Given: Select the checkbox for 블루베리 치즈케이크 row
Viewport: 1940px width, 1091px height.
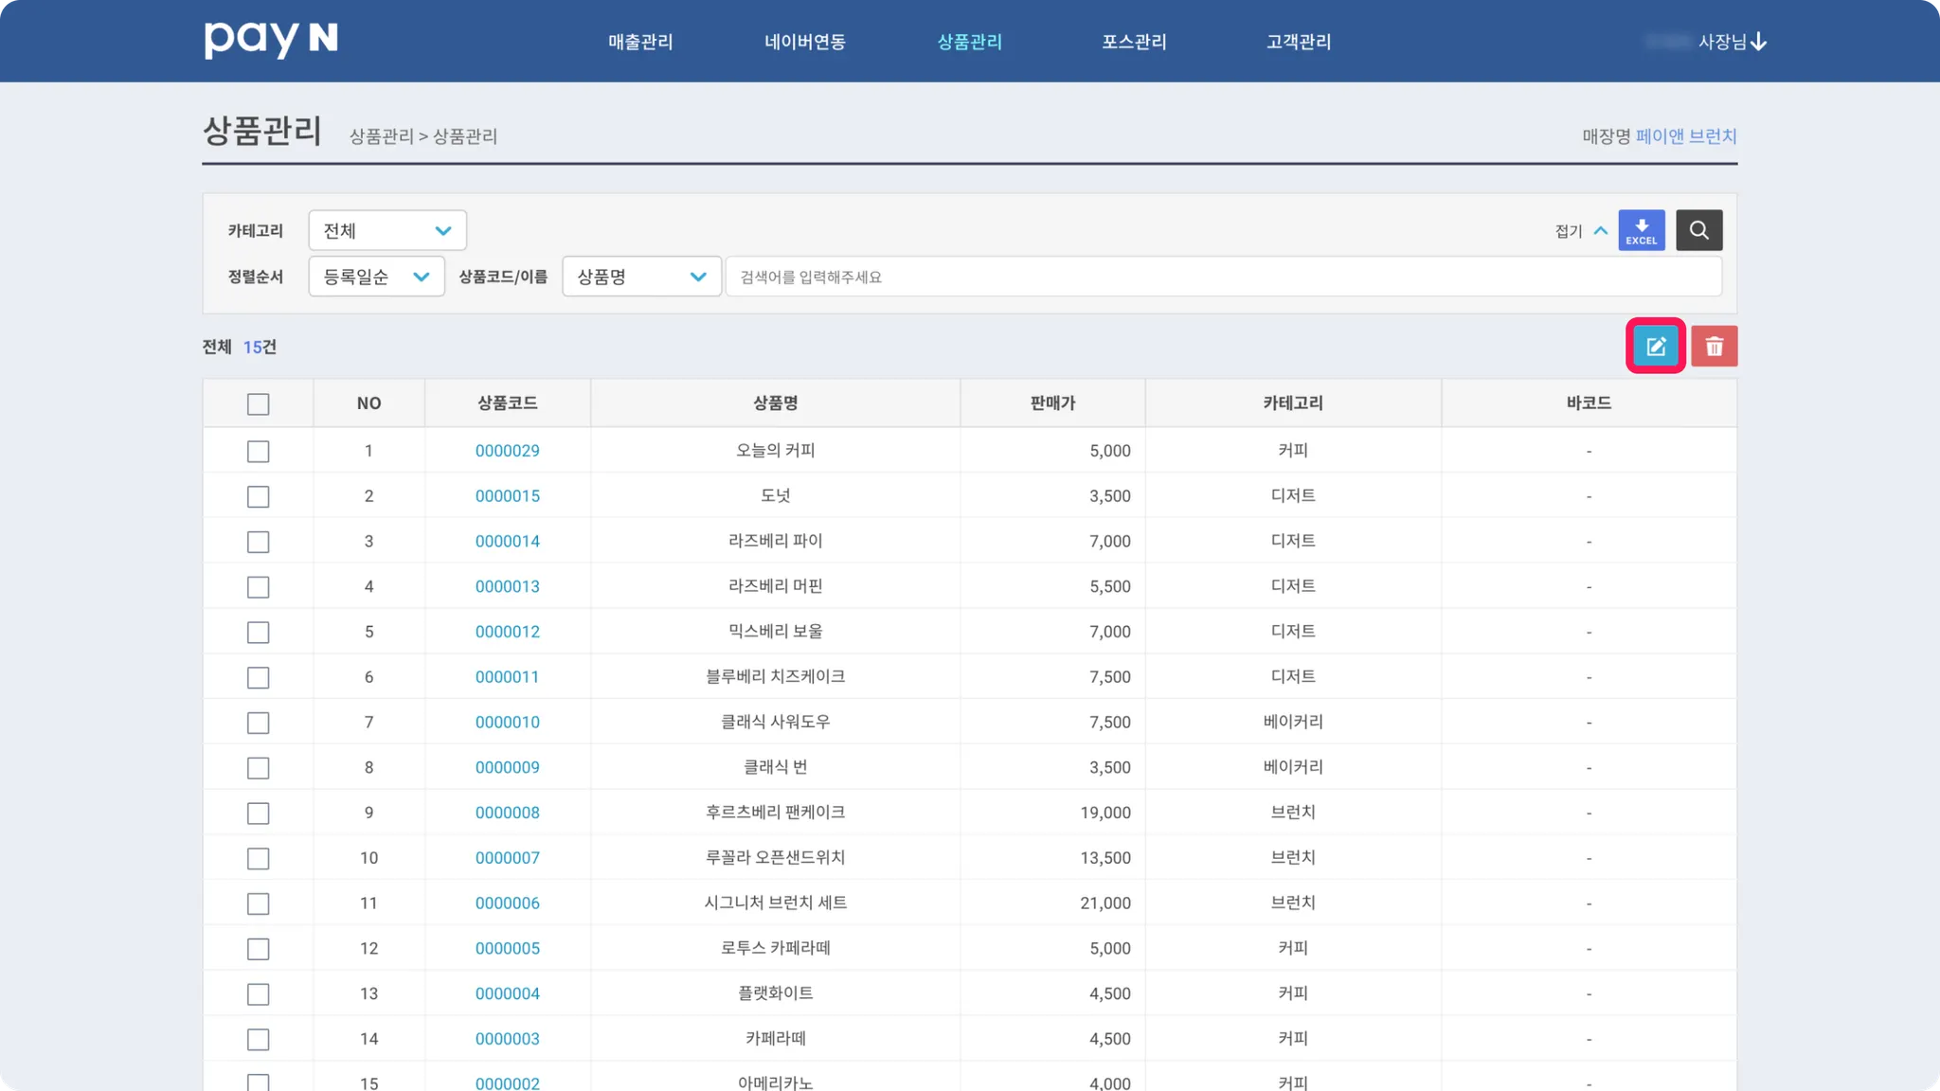Looking at the screenshot, I should click(258, 678).
